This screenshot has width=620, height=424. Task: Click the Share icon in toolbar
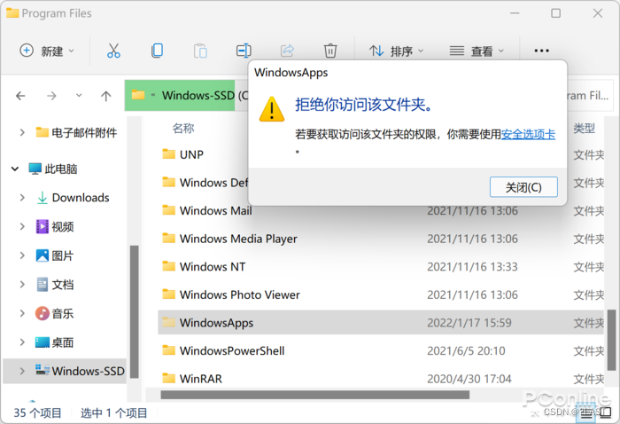(287, 51)
